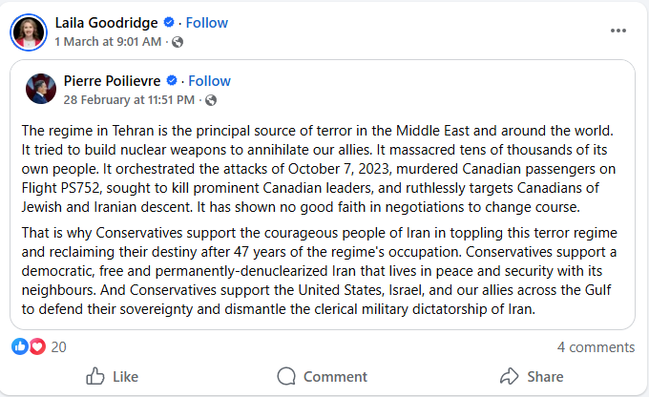Image resolution: width=649 pixels, height=397 pixels.
Task: Open Pierre Poilievre's profile name link
Action: (112, 81)
